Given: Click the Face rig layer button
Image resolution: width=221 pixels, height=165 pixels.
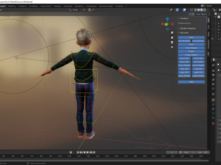Looking at the screenshot, I should (x=191, y=38).
